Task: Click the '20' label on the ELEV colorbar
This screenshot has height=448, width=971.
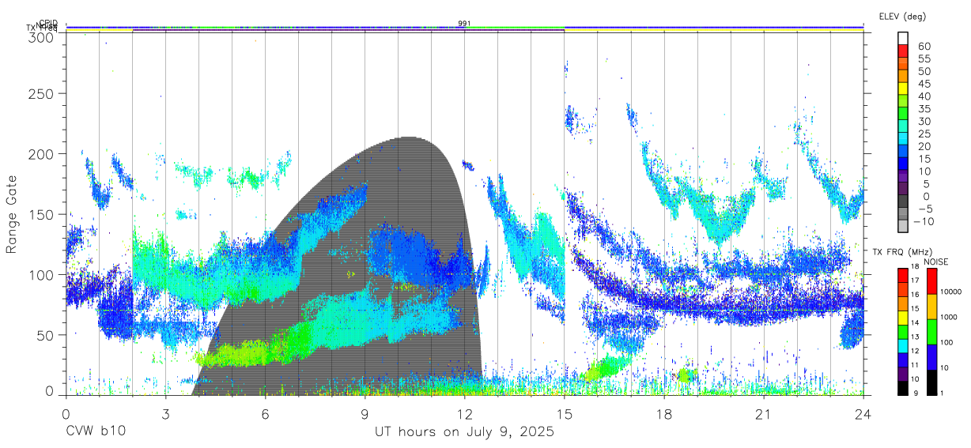Action: (924, 146)
